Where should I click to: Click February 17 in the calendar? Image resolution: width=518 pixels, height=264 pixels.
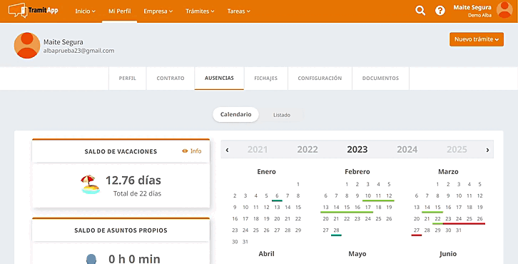367,208
